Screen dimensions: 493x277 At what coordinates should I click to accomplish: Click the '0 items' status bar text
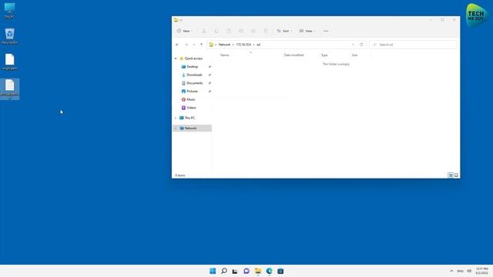[180, 175]
